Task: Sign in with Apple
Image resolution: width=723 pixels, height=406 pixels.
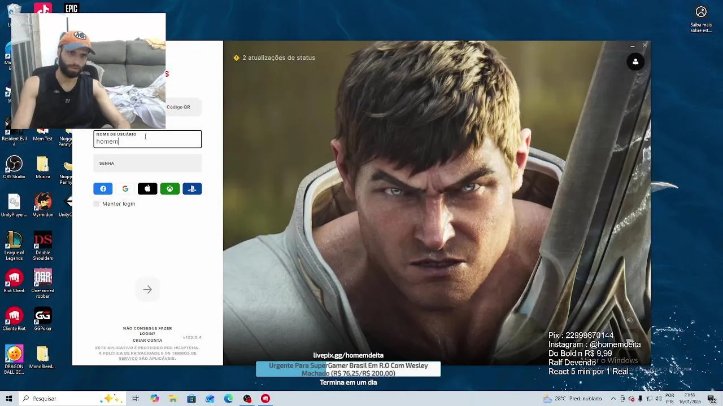Action: [147, 189]
